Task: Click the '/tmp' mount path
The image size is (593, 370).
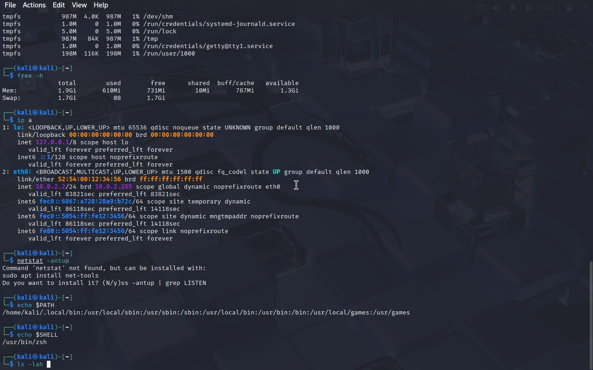Action: pos(151,39)
